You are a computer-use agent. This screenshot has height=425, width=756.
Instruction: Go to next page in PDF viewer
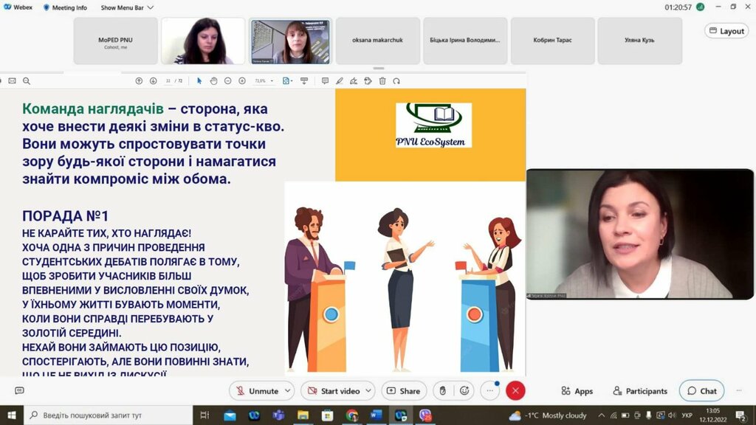(153, 80)
